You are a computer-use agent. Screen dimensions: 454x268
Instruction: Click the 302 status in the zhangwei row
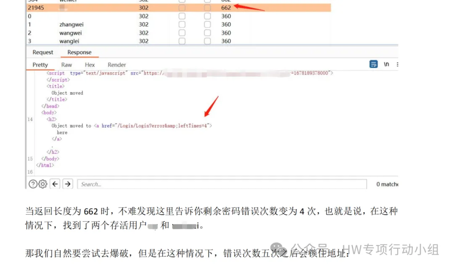(144, 24)
